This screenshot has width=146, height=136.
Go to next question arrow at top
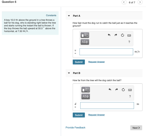click(x=140, y=2)
